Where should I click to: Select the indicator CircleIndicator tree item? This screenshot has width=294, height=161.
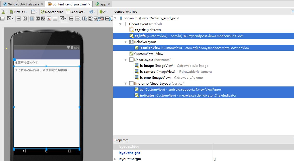coord(147,96)
